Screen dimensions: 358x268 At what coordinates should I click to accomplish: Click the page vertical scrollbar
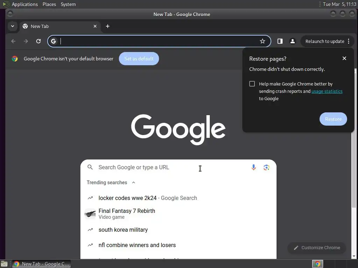(x=354, y=138)
